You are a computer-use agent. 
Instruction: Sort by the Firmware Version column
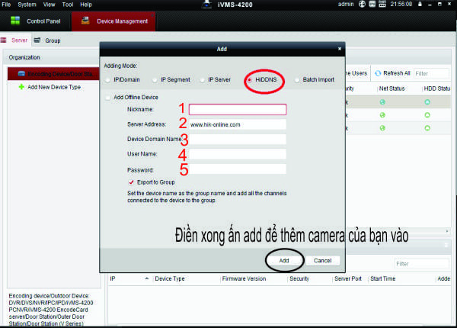(x=244, y=278)
